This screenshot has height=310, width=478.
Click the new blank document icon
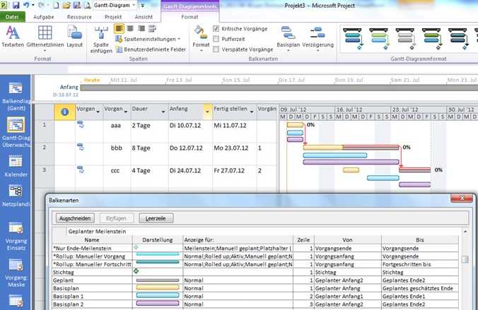point(56,5)
